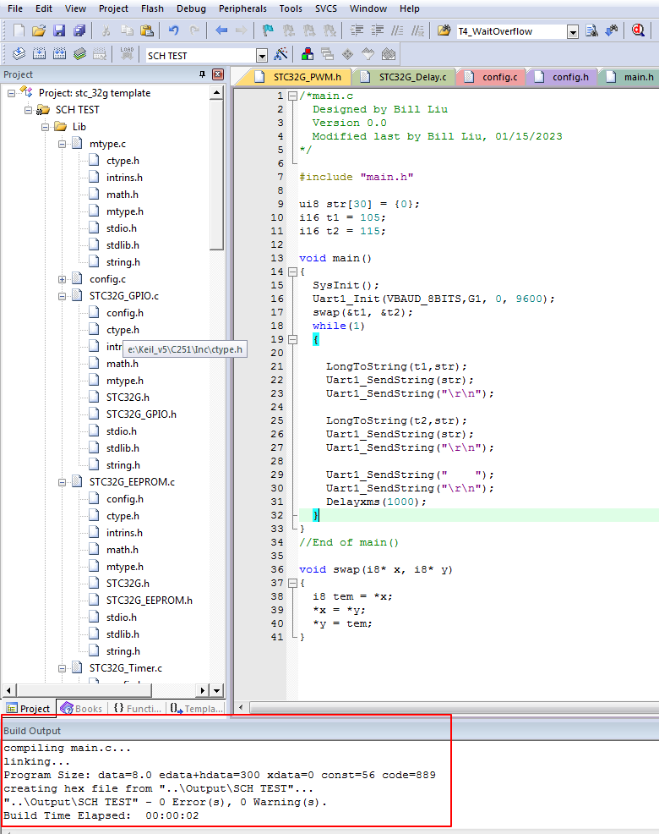Fold the while loop block at line 19

coord(292,339)
